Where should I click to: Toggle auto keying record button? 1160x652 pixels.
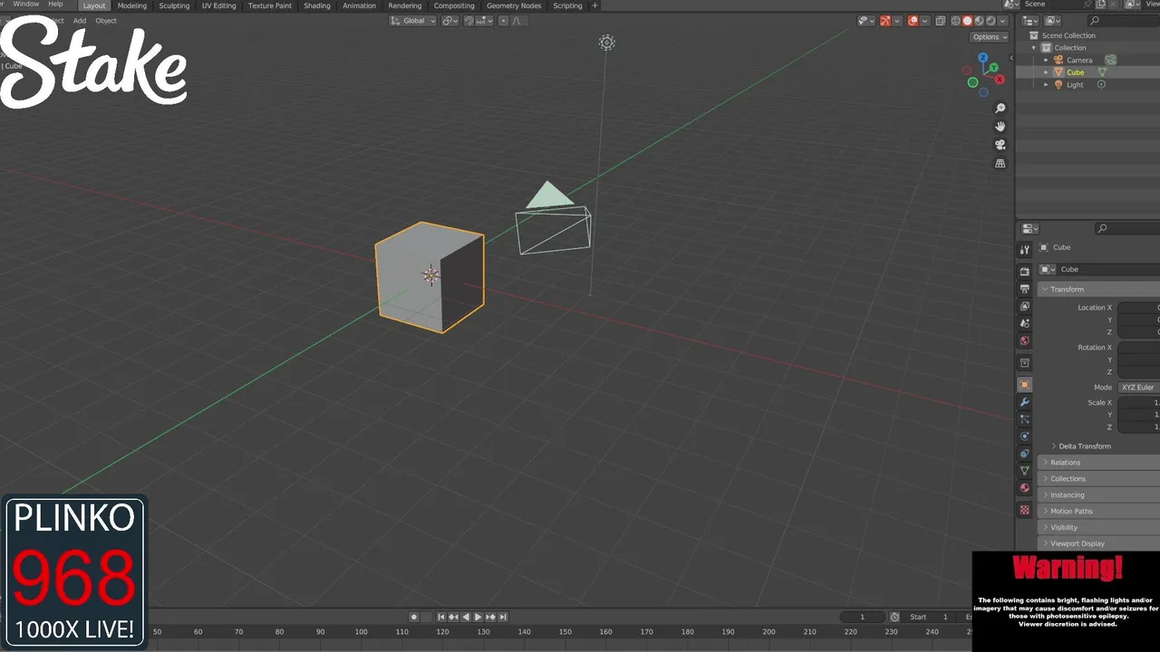pyautogui.click(x=413, y=617)
